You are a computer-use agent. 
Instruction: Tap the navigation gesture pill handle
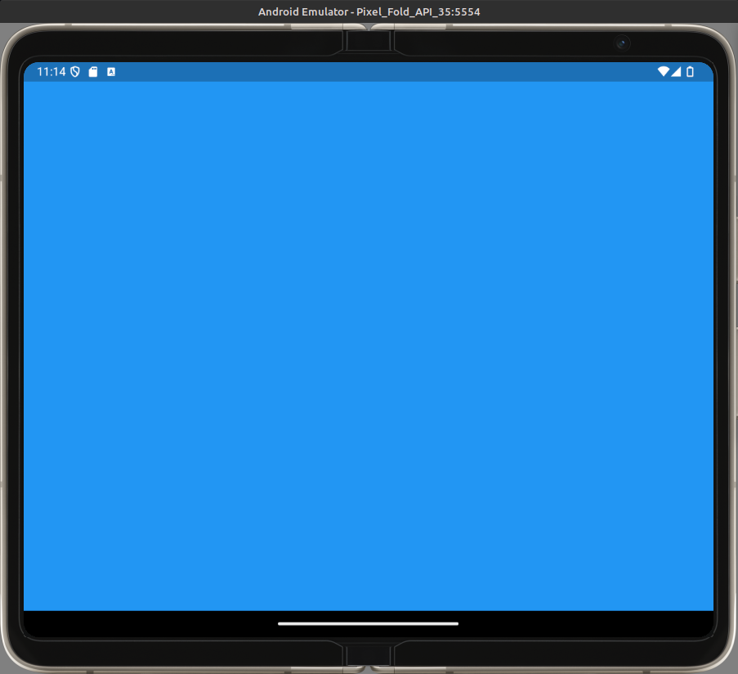click(368, 623)
